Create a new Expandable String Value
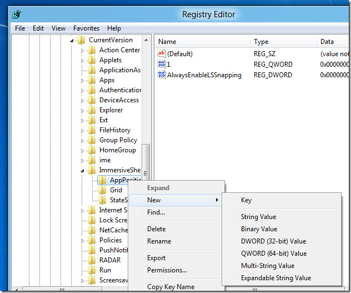 point(282,278)
